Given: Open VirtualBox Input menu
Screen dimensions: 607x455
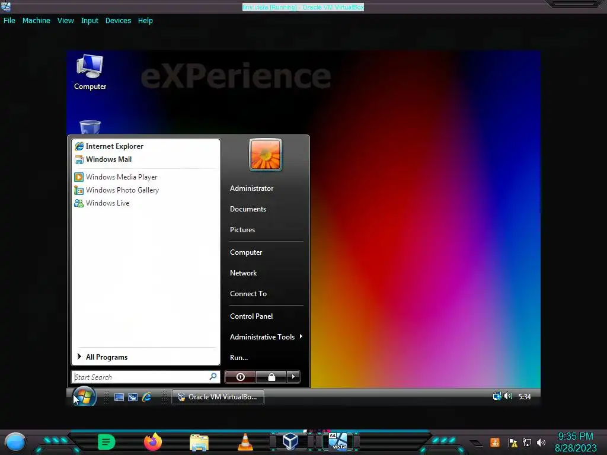Looking at the screenshot, I should click(90, 21).
